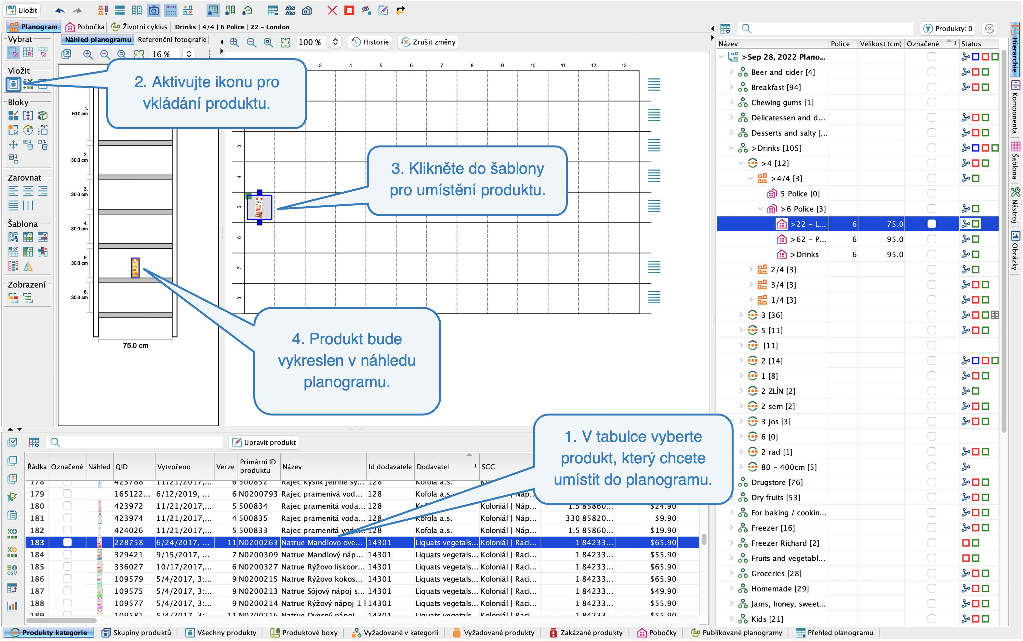Select the product thumbnail in template grid
This screenshot has height=641, width=1023.
[259, 207]
